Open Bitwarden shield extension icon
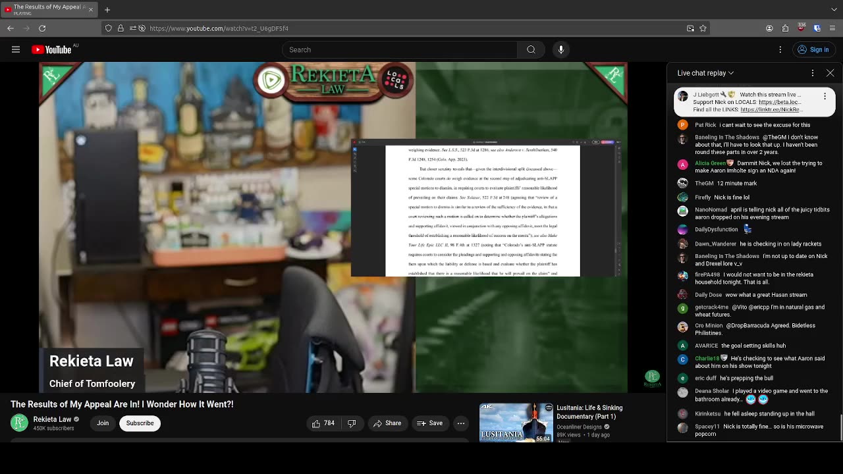 pyautogui.click(x=817, y=28)
